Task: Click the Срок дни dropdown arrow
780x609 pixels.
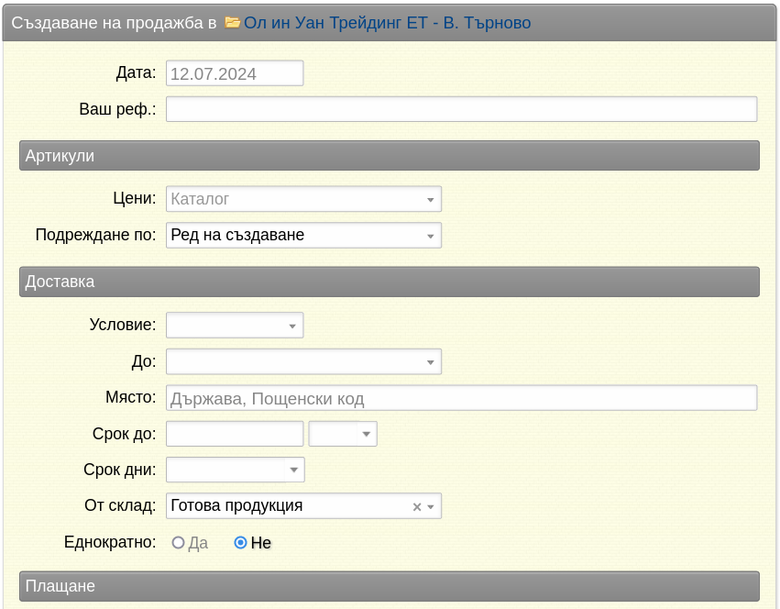Action: tap(294, 470)
